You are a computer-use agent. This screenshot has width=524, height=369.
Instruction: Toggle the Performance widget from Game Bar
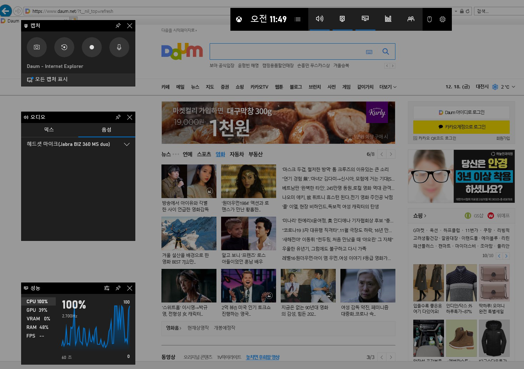(365, 19)
